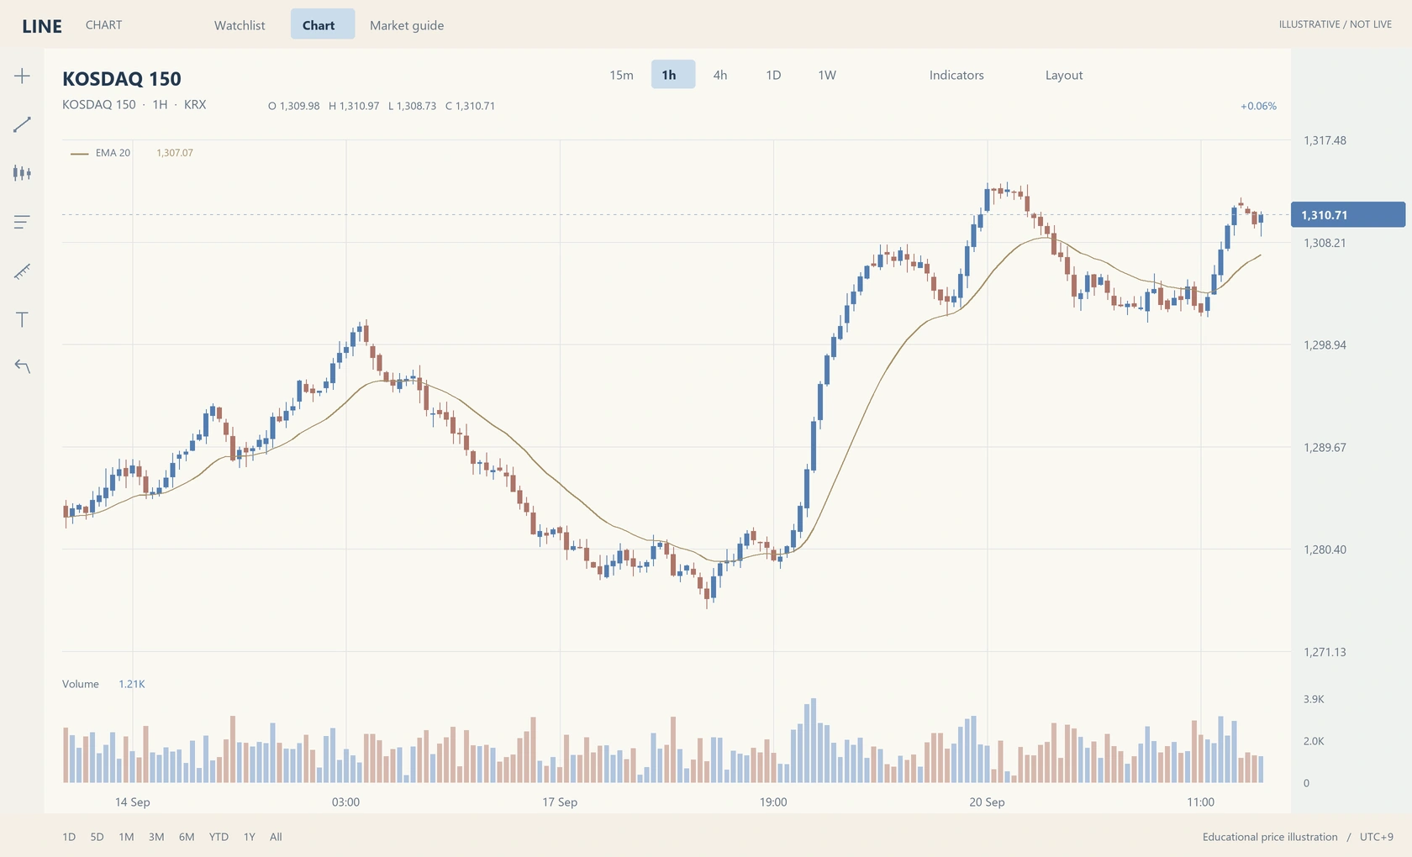Click the LINE logo

pyautogui.click(x=42, y=26)
